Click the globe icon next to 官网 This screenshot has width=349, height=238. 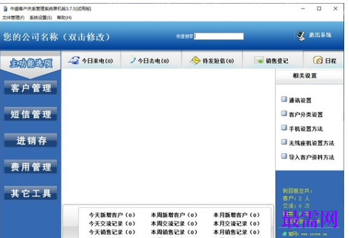pyautogui.click(x=284, y=234)
